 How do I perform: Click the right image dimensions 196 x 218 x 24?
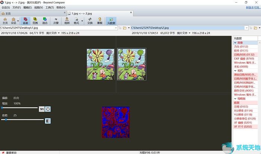(x=201, y=33)
